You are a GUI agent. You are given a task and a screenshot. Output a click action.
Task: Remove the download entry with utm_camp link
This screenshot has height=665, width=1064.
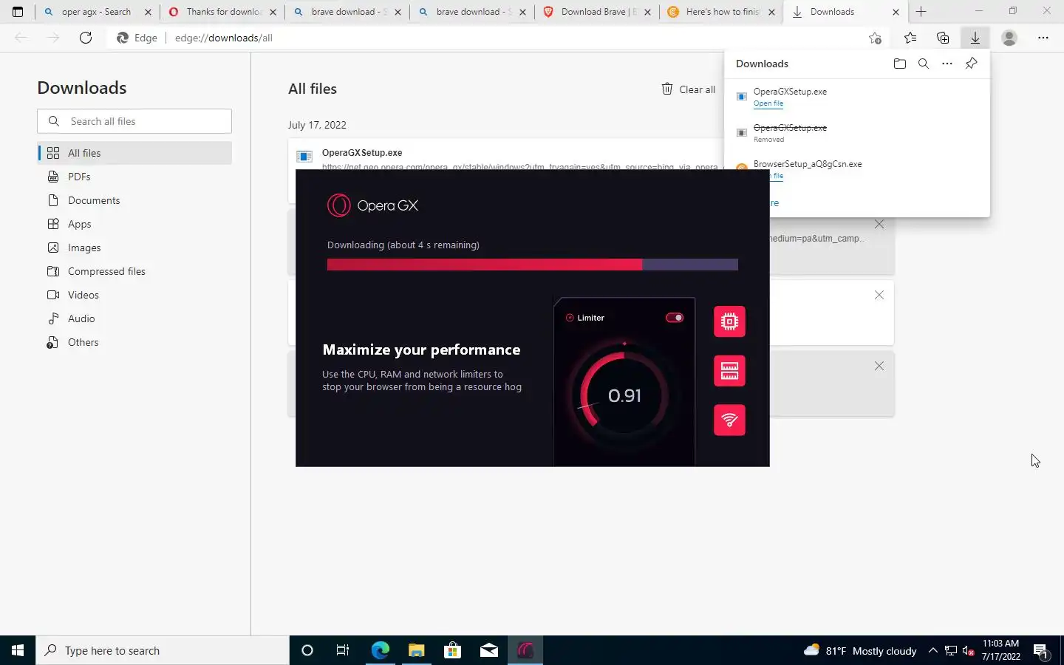coord(879,224)
